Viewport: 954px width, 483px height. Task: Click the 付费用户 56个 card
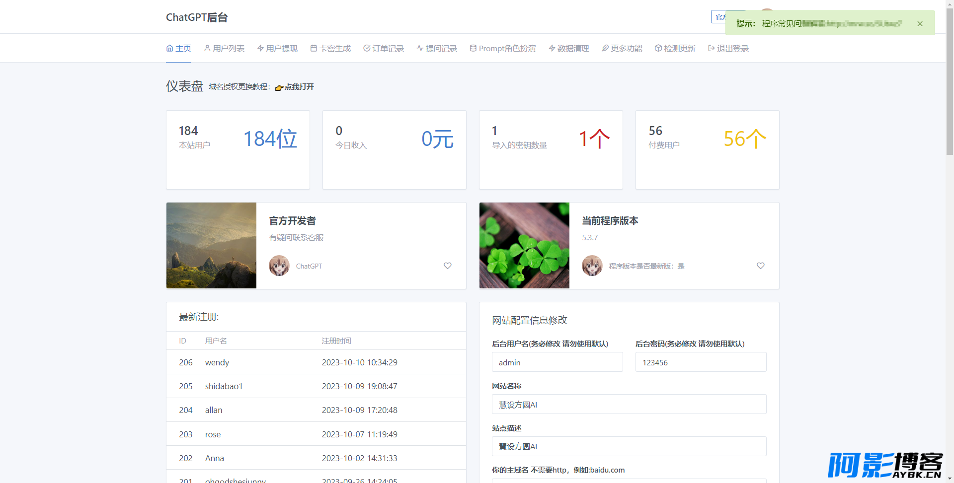tap(708, 150)
